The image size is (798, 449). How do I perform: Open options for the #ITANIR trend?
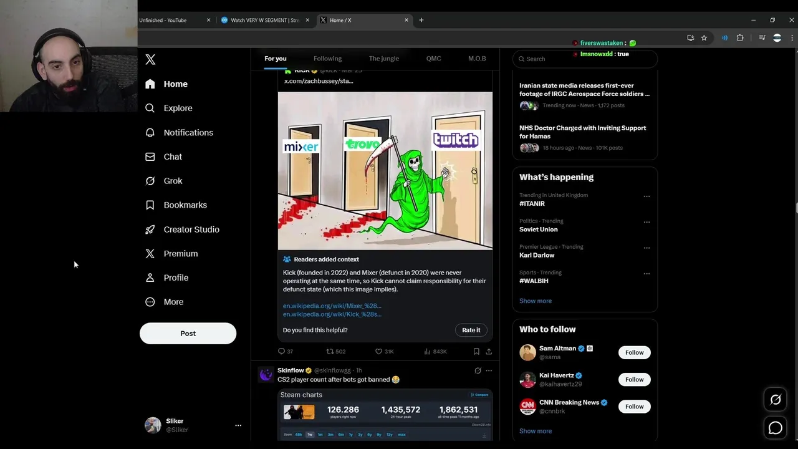[647, 196]
